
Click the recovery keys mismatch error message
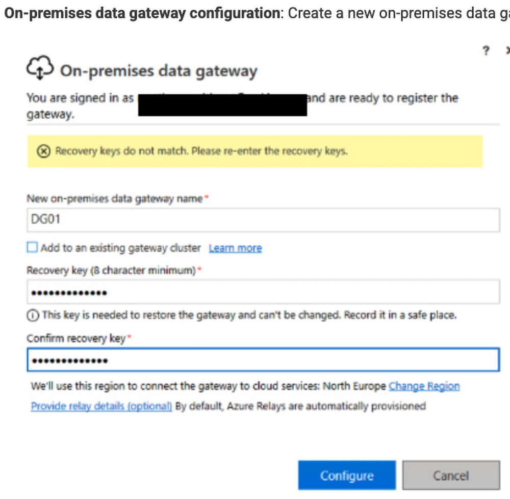(x=201, y=151)
